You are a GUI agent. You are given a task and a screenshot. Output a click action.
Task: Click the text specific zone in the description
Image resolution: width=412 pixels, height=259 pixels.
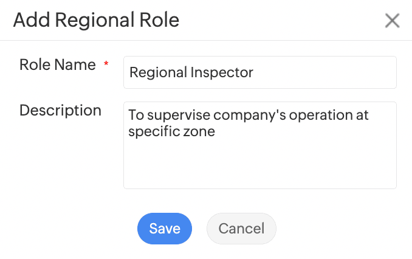pos(171,131)
